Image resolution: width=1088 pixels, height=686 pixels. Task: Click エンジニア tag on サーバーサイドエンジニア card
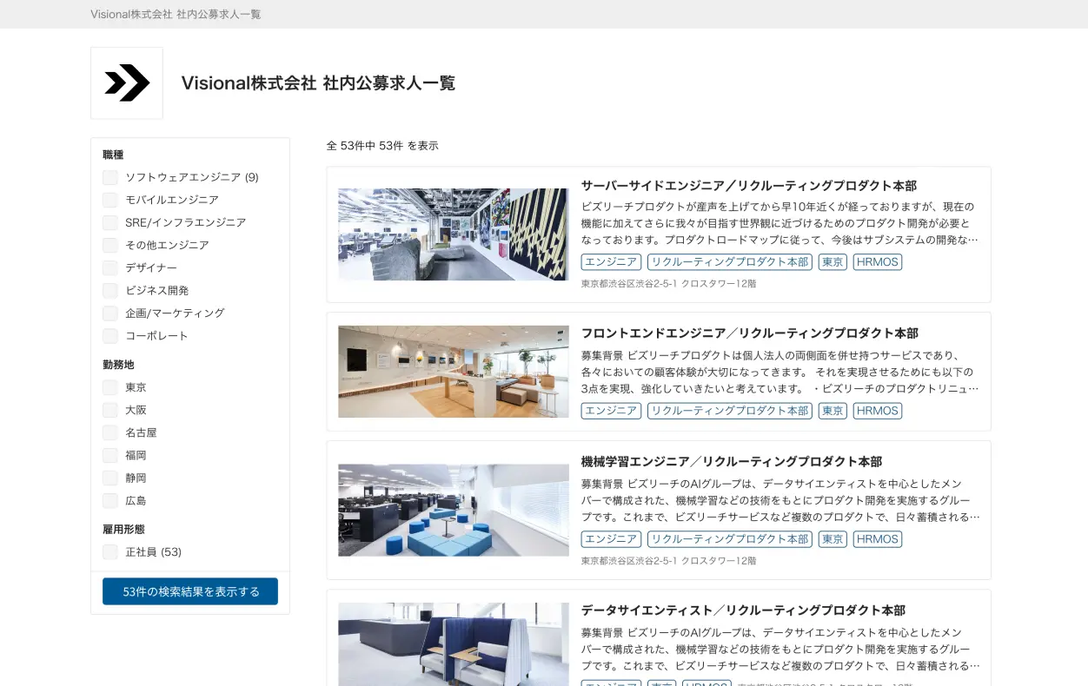click(x=611, y=262)
